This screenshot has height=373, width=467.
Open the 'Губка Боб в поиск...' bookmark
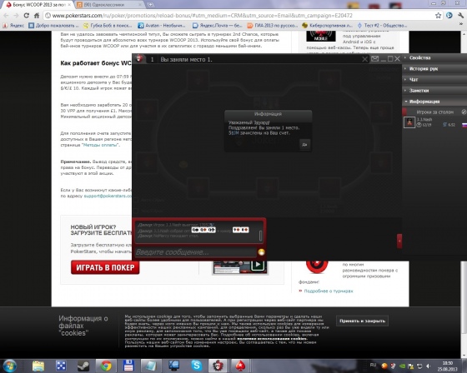pos(107,26)
